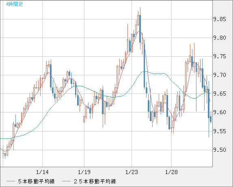Click the highest blue candlestick near 1/23
This screenshot has height=187, width=233.
(140, 29)
